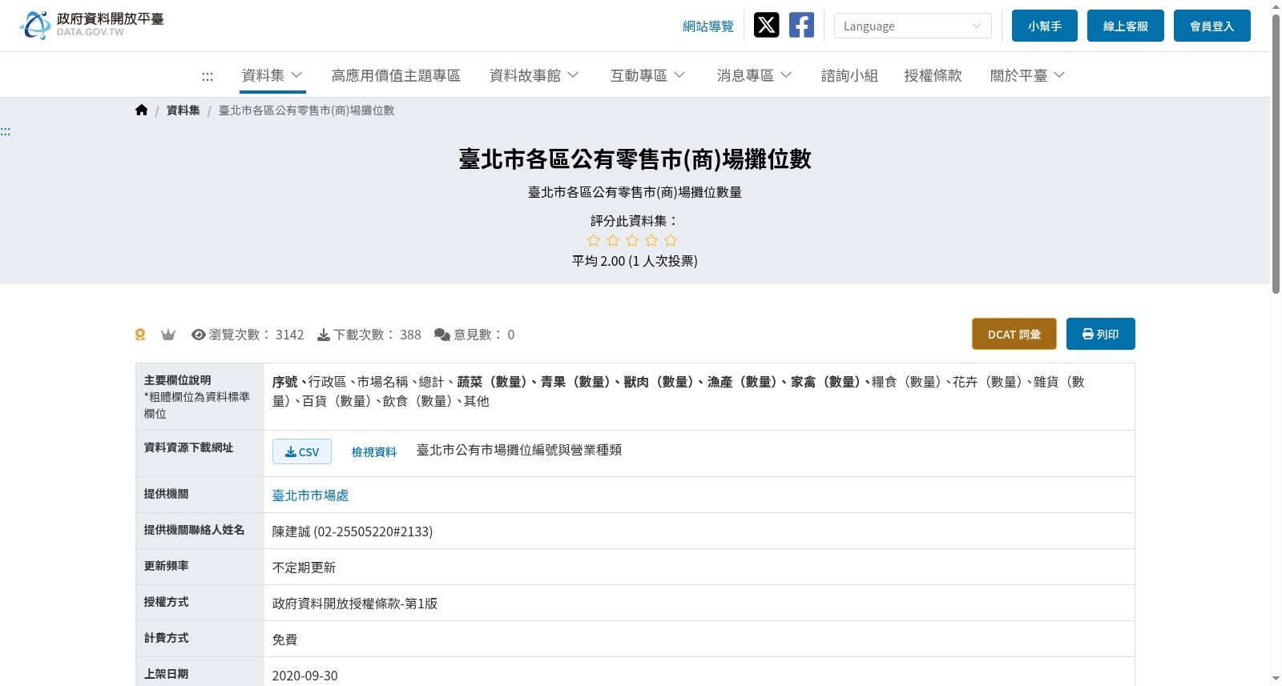The image size is (1282, 686).
Task: Open the 臺北市市場處 agency link
Action: pyautogui.click(x=310, y=495)
